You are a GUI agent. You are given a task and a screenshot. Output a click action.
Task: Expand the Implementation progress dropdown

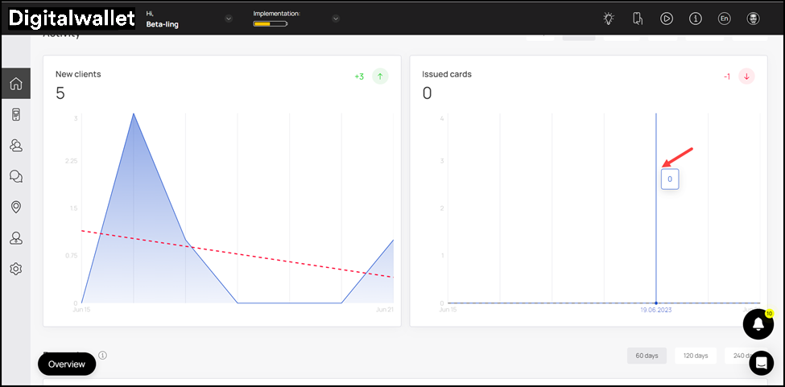coord(336,19)
